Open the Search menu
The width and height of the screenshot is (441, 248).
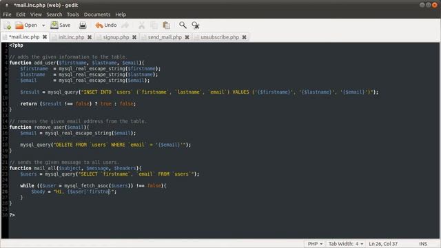[x=54, y=14]
